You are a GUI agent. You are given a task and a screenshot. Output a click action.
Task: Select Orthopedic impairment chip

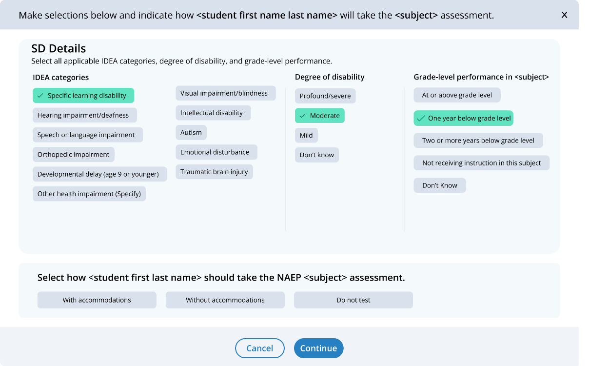click(74, 154)
